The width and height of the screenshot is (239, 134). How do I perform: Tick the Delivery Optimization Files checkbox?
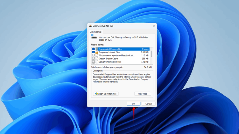93,62
